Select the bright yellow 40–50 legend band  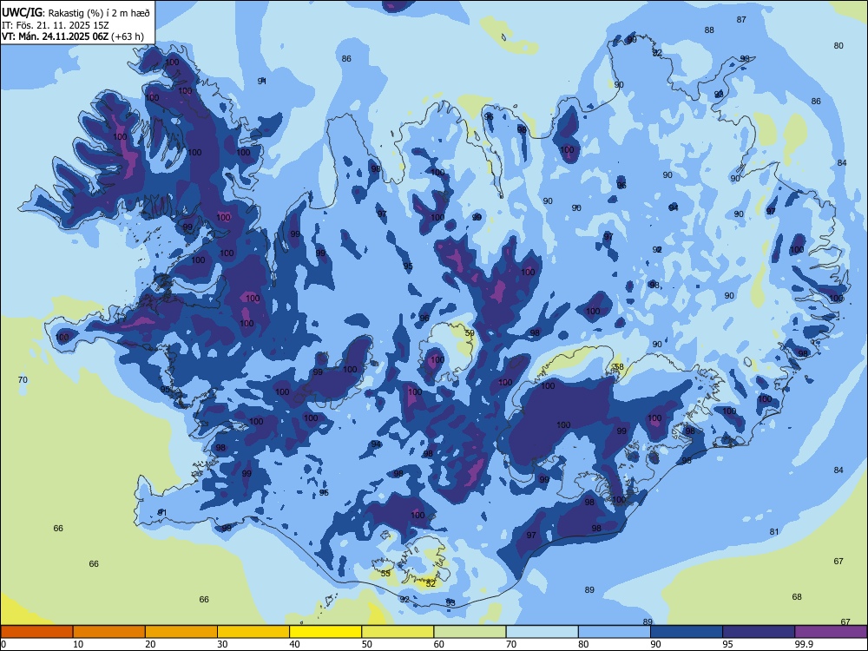[325, 632]
